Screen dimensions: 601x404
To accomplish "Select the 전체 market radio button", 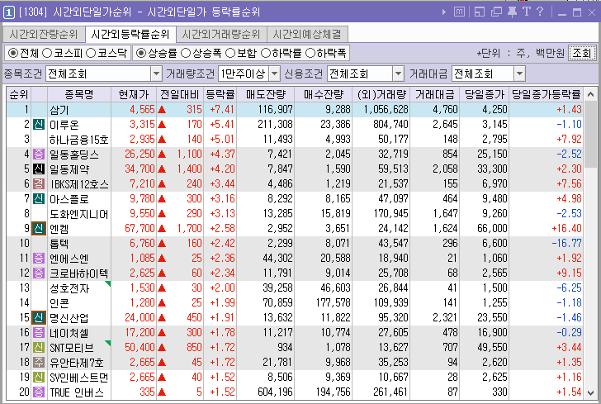I will click(x=13, y=53).
